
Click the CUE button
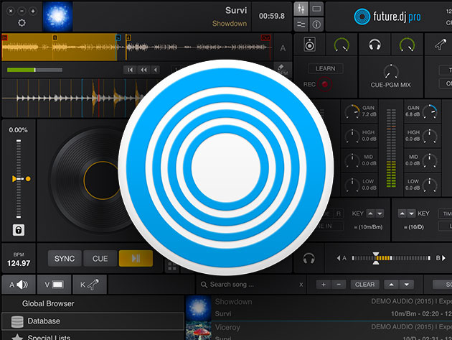click(x=100, y=258)
